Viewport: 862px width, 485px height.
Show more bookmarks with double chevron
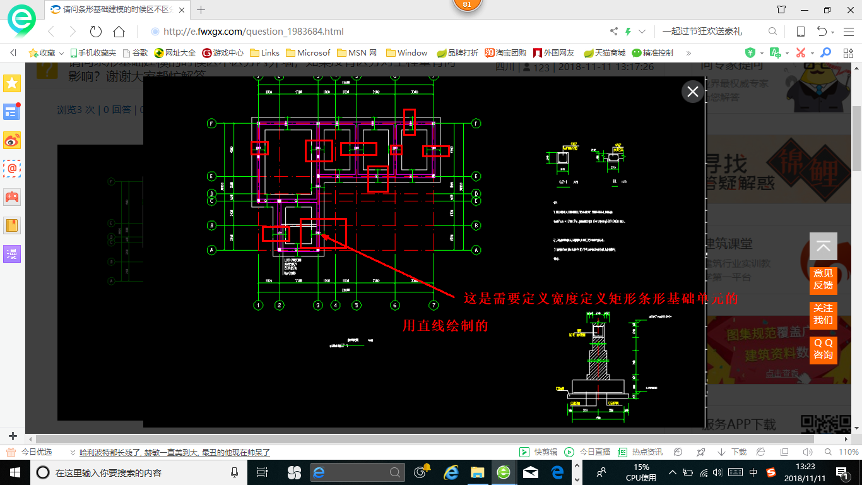(688, 53)
